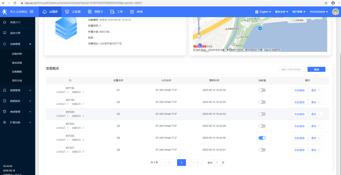This screenshot has height=175, width=341.
Task: Click the user avatar icon
Action: click(x=335, y=12)
